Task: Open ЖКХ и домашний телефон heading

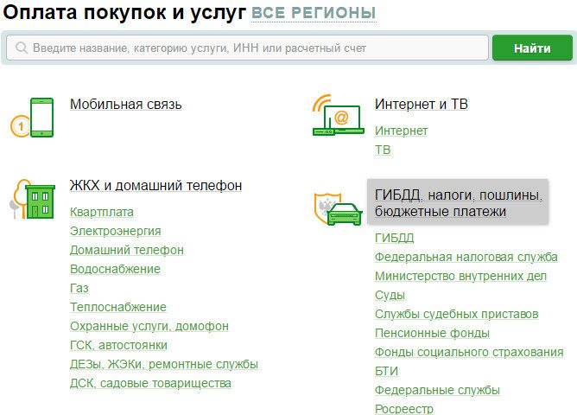Action: (x=156, y=185)
